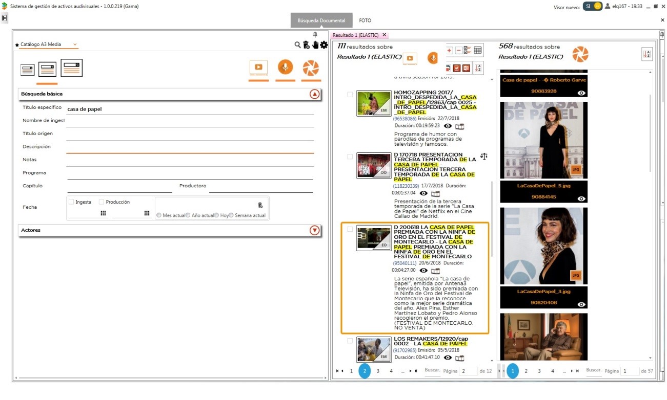Screen dimensions: 667x400
Task: Click the plus expand-all icon in results toolbar
Action: coord(450,51)
